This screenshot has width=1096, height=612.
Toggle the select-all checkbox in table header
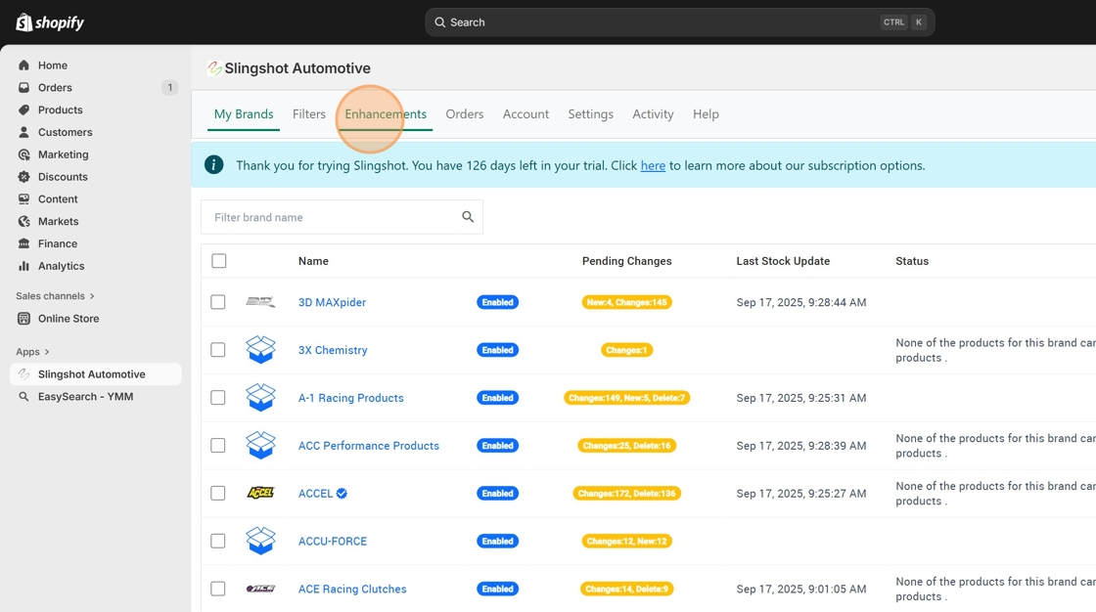point(219,261)
